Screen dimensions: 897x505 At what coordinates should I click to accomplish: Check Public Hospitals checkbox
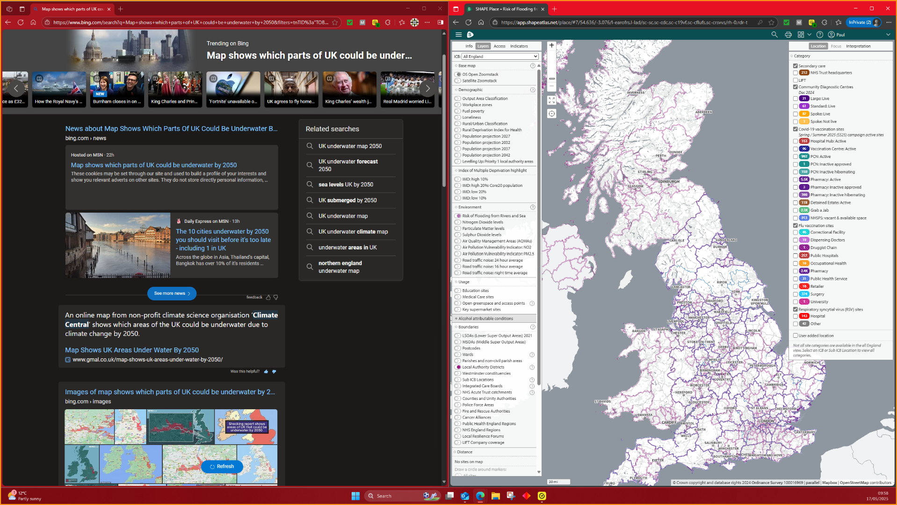tap(796, 256)
